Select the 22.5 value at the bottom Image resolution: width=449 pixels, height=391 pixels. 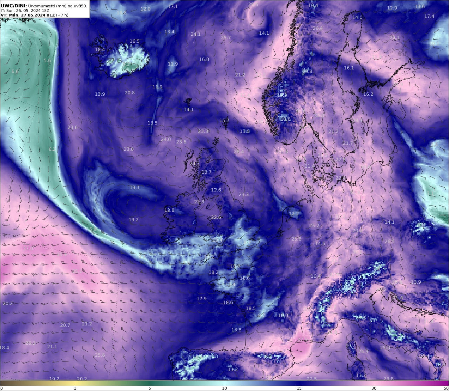[312, 378]
